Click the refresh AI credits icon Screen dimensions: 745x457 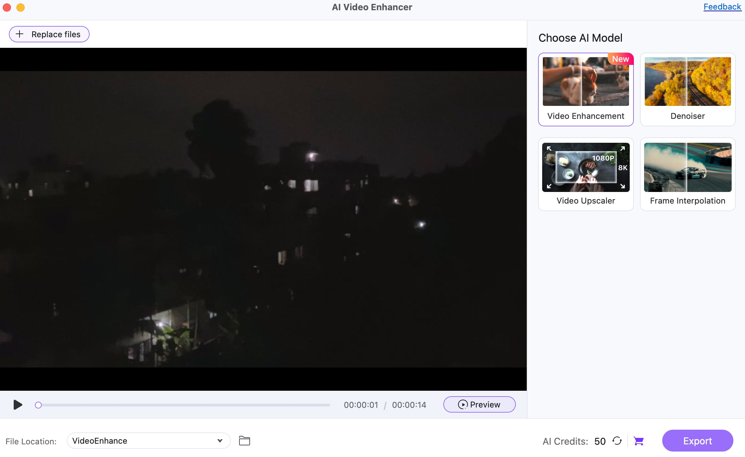tap(617, 441)
